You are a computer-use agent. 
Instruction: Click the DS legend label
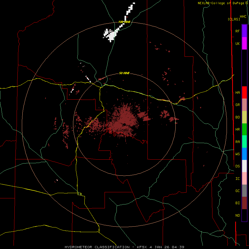click(x=237, y=166)
